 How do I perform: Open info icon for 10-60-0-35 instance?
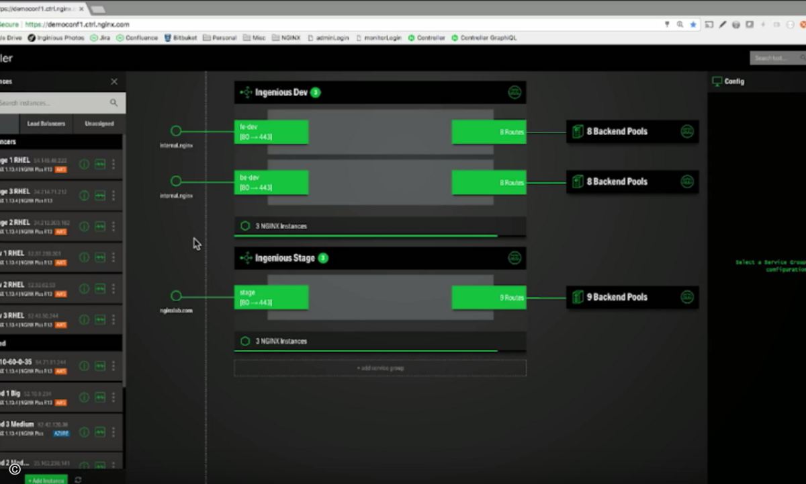85,366
